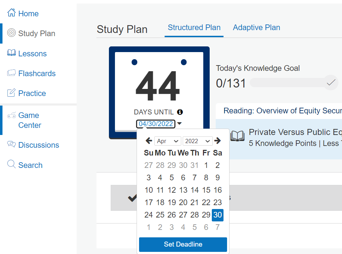
Task: Click the Set Deadline button
Action: pyautogui.click(x=183, y=244)
